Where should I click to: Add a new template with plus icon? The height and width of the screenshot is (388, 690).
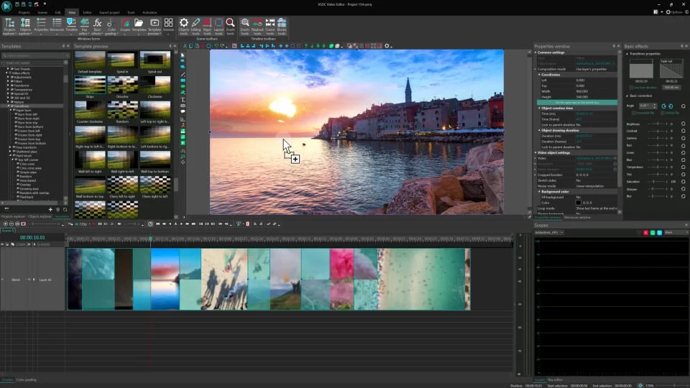pyautogui.click(x=50, y=209)
